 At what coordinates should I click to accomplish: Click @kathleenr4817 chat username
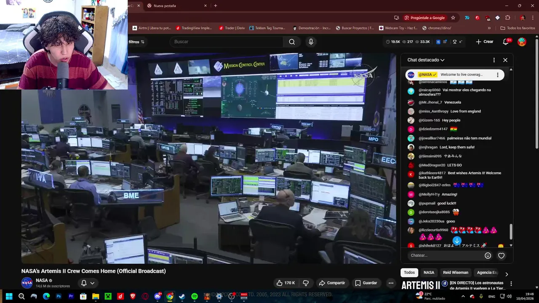point(432,173)
